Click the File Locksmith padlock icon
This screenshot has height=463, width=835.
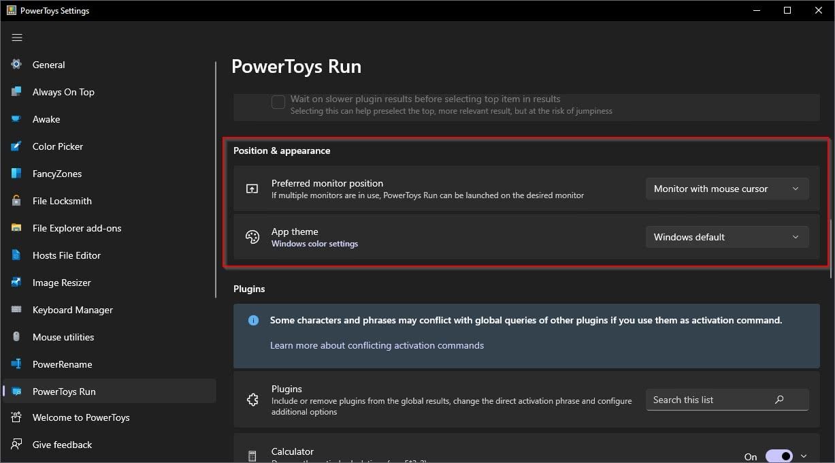coord(16,201)
